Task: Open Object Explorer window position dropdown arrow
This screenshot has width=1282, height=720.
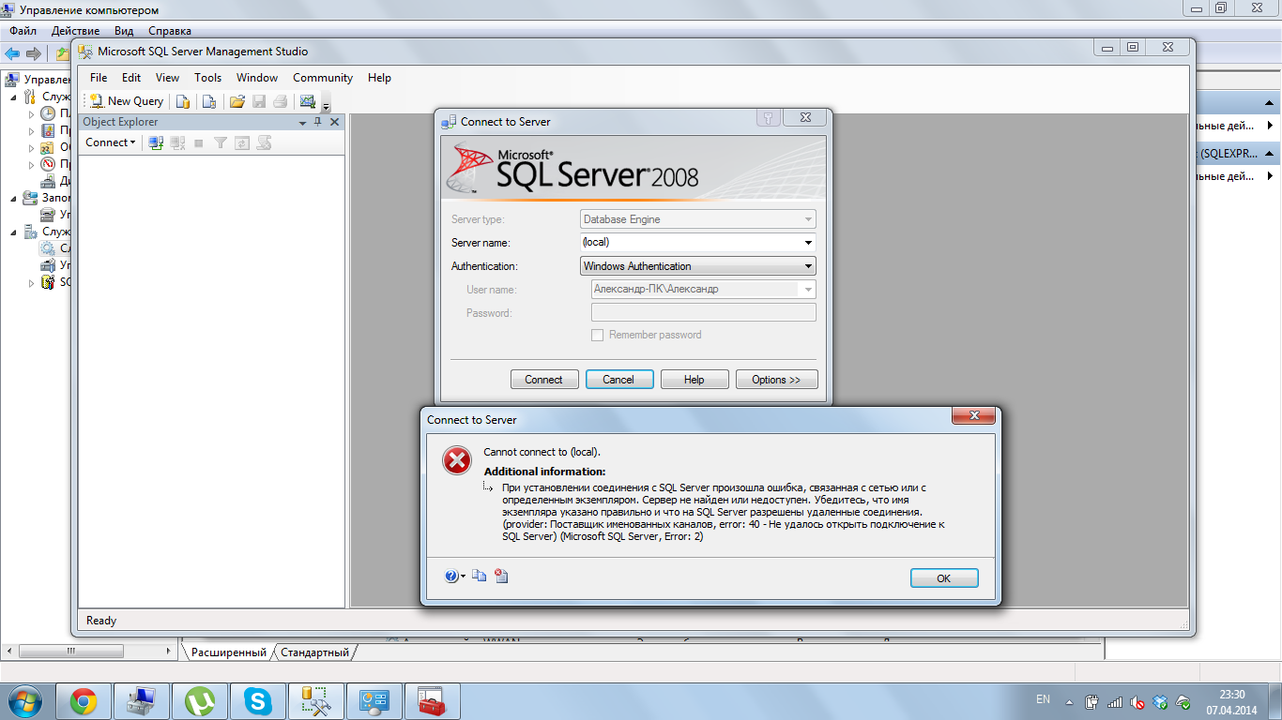Action: point(302,123)
